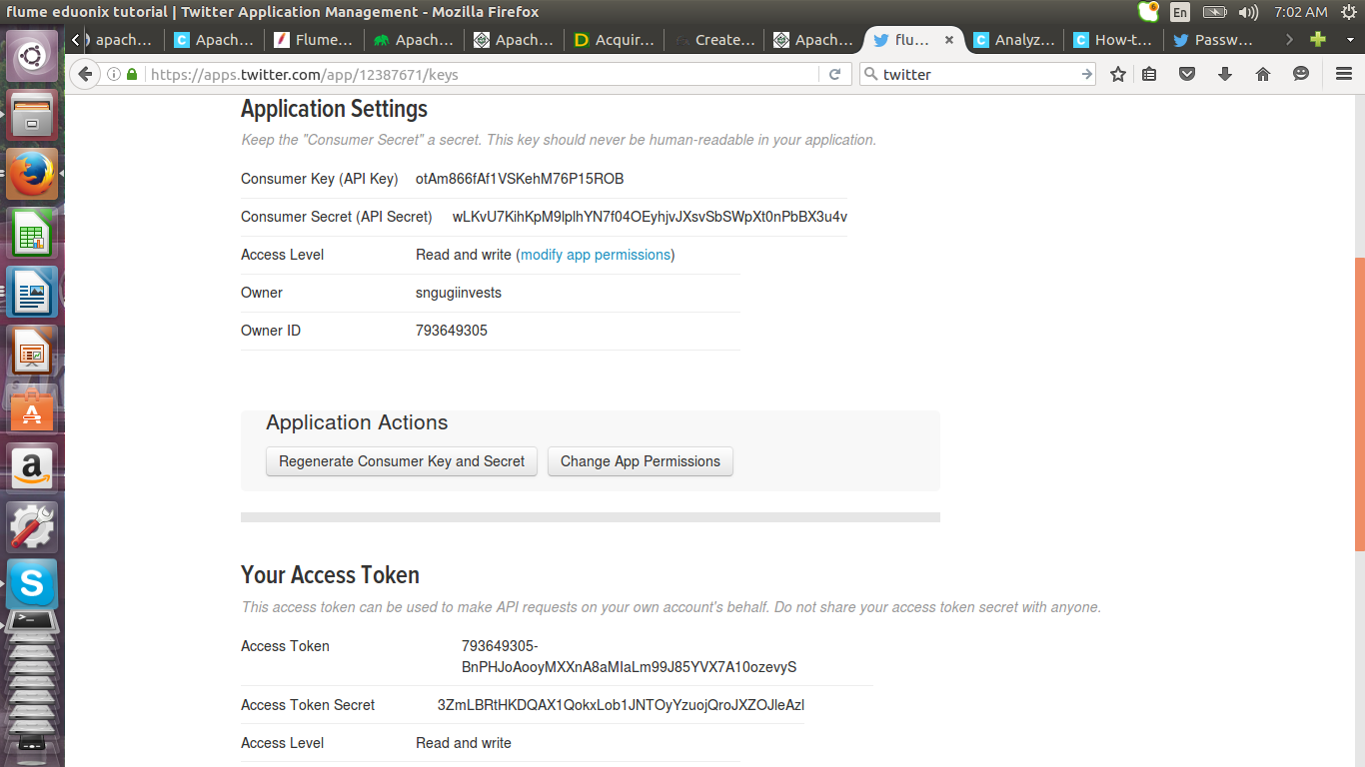Close the active 'flu...' tab
The width and height of the screenshot is (1365, 767).
pyautogui.click(x=949, y=40)
